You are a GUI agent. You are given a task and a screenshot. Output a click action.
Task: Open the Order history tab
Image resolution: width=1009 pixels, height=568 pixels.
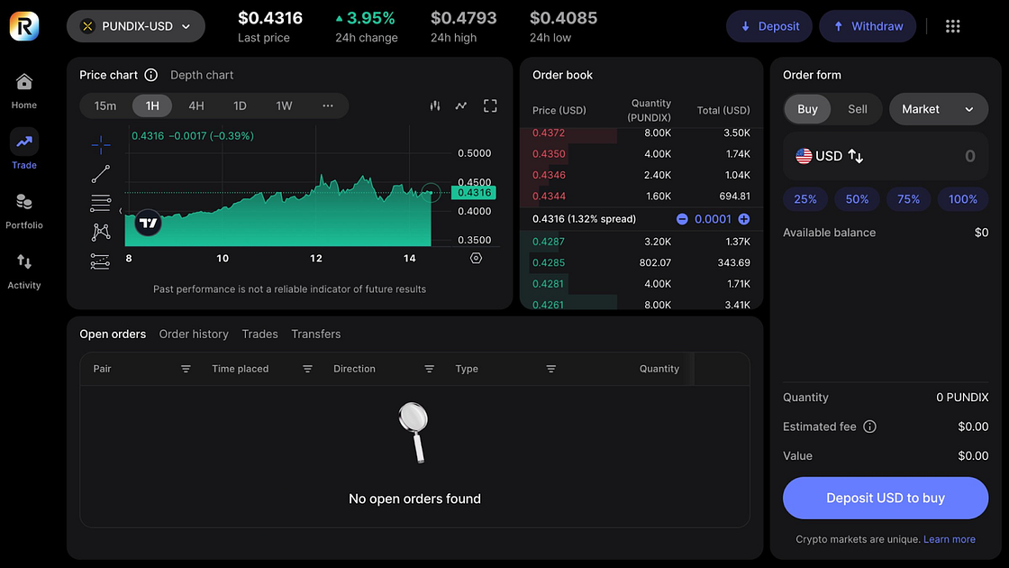(x=194, y=334)
